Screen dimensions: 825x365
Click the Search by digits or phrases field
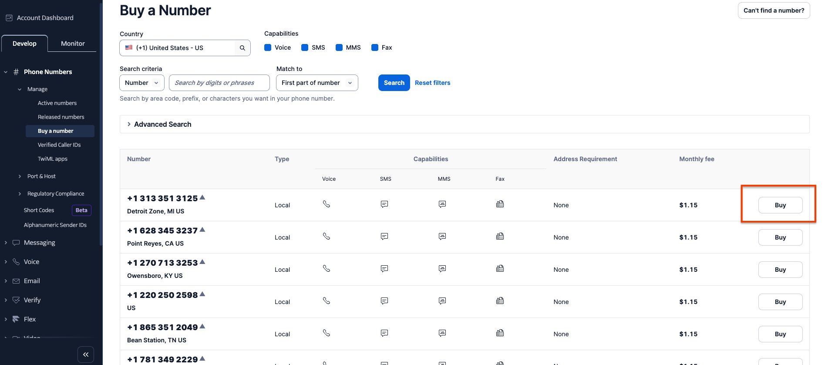tap(219, 83)
